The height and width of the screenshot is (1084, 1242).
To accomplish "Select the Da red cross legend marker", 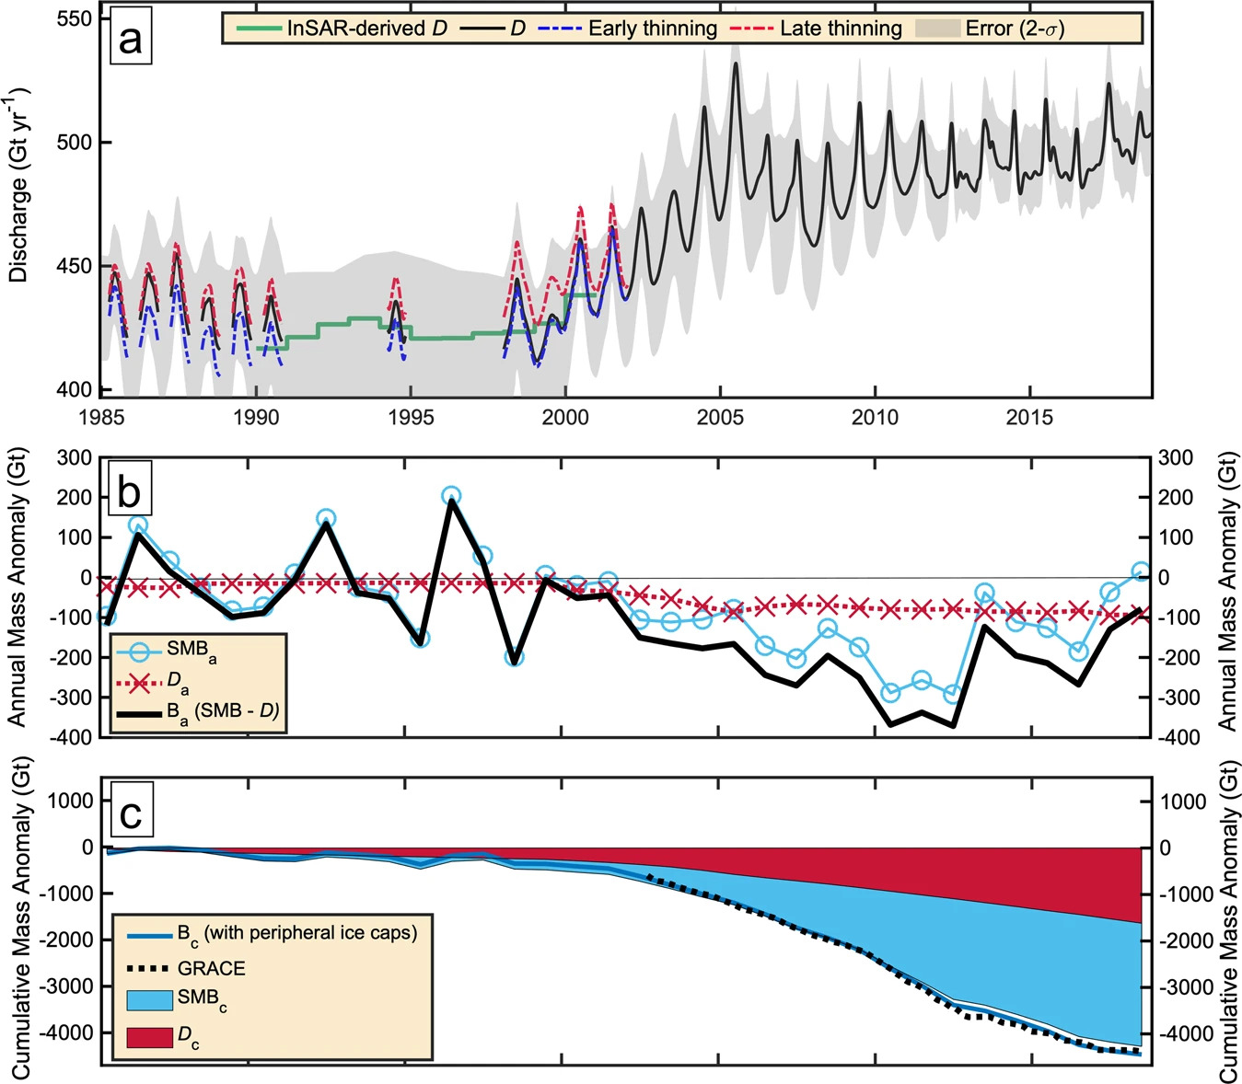I will 138,683.
